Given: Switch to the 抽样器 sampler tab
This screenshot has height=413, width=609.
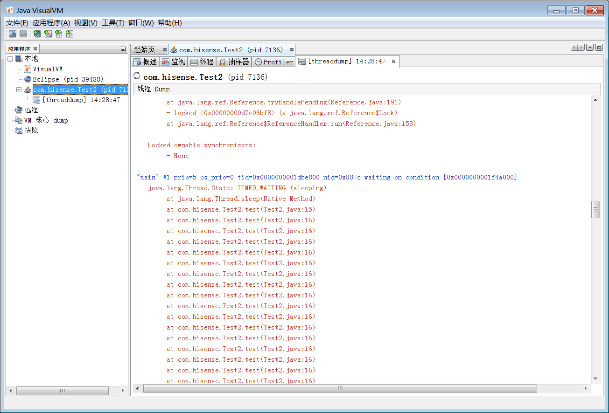Looking at the screenshot, I should click(x=234, y=62).
